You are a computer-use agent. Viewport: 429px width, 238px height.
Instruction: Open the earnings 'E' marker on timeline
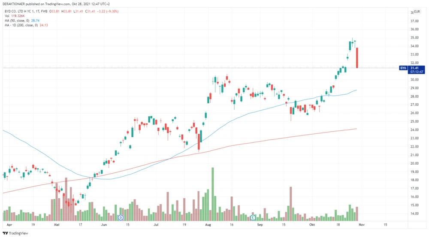(253, 218)
